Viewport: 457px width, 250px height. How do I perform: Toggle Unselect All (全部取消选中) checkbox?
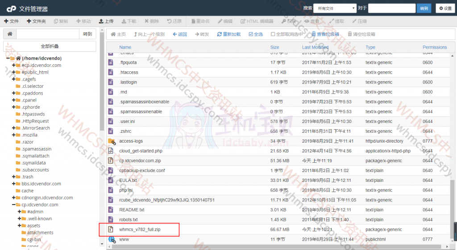273,34
